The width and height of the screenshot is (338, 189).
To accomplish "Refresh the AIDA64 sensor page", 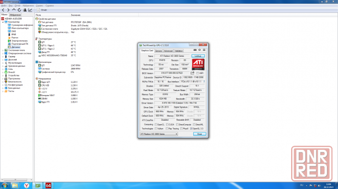I will (x=19, y=10).
